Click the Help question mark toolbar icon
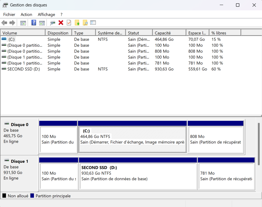262x207 pixels. [34, 23]
